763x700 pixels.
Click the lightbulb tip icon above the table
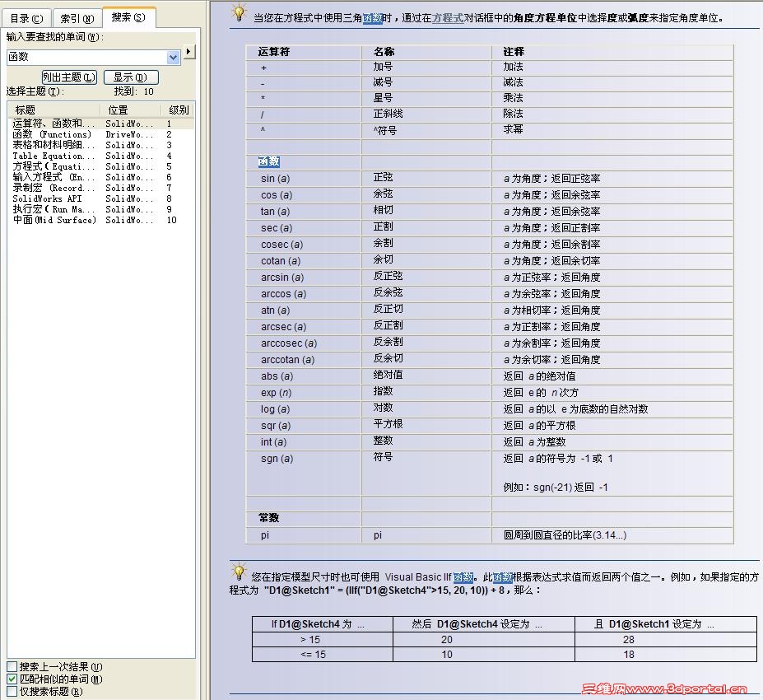tap(239, 13)
